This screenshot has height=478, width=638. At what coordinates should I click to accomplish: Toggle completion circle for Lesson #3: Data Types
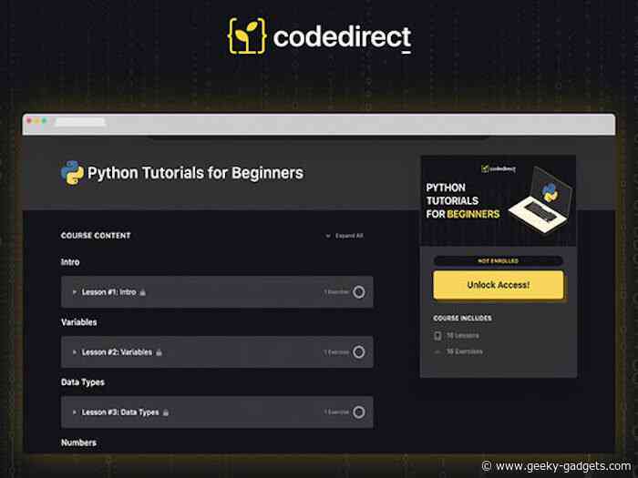[x=358, y=412]
